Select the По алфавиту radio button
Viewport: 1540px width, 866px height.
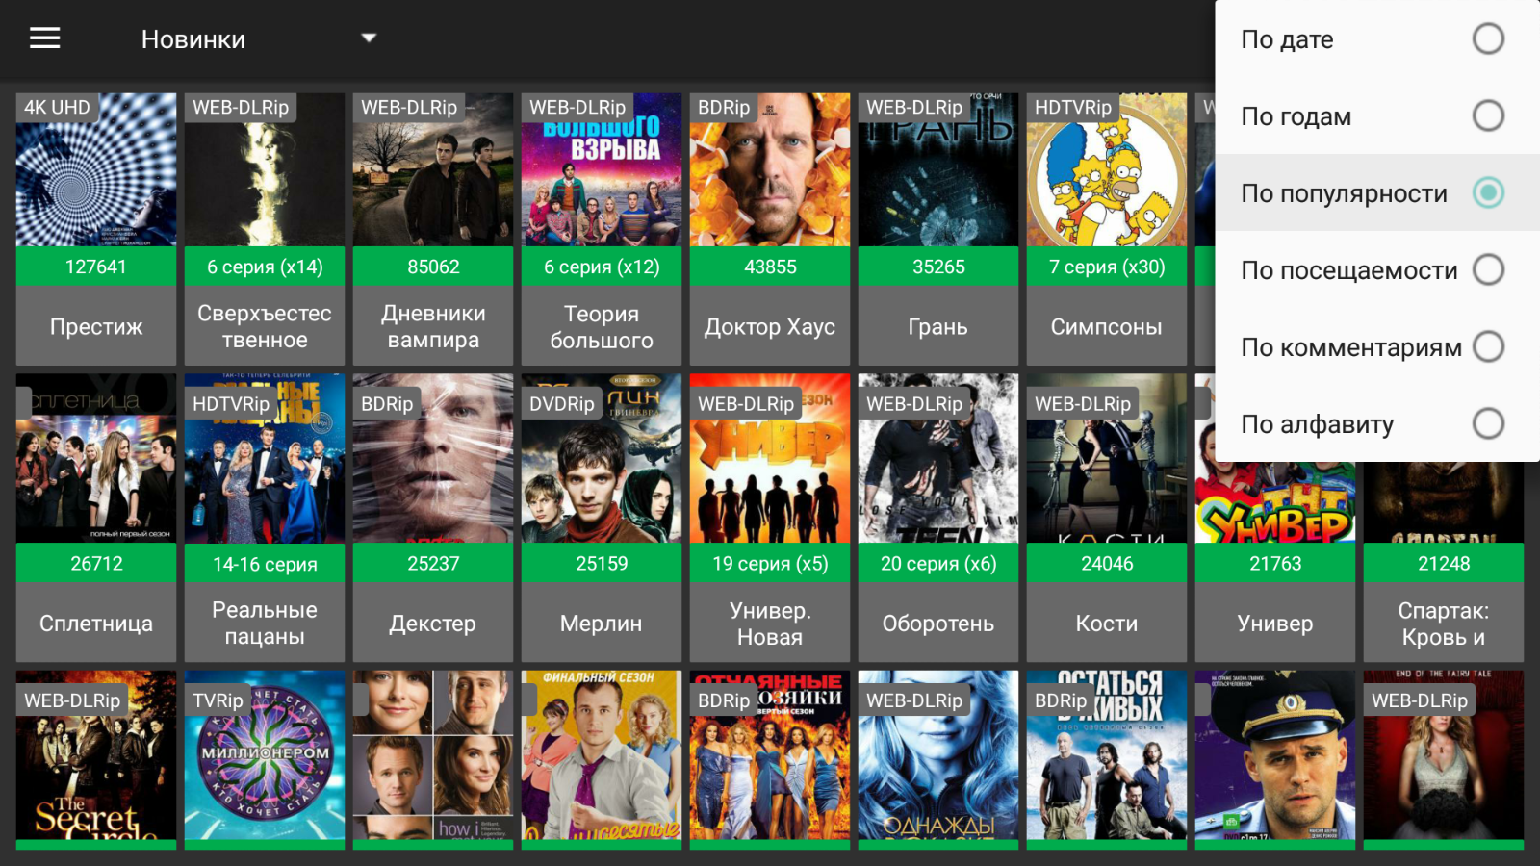[x=1488, y=423]
